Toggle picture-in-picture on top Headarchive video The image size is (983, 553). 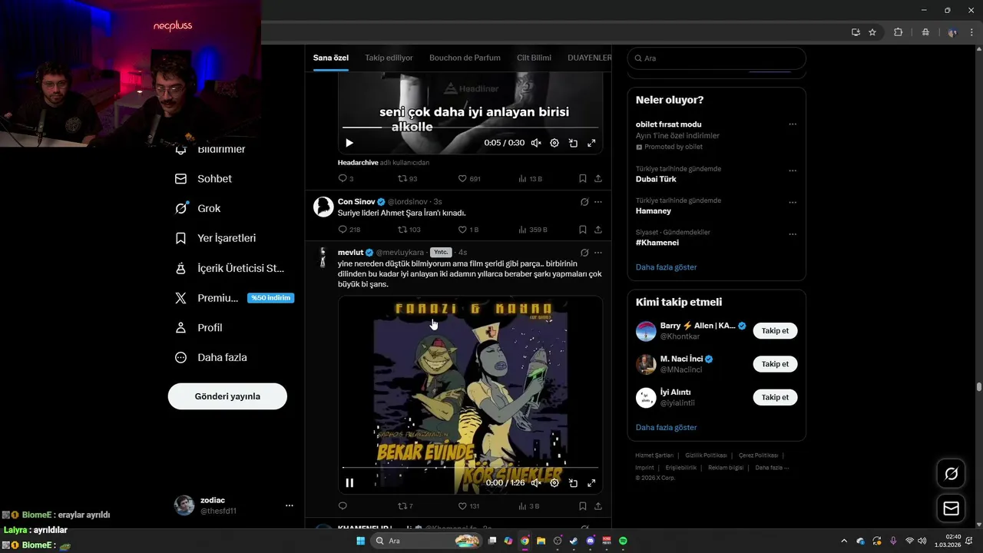[573, 143]
